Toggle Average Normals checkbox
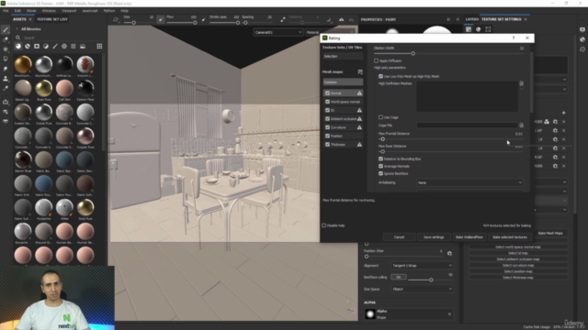 [380, 166]
